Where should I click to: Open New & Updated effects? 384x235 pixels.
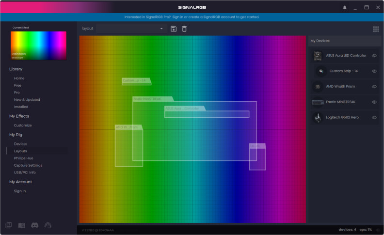(27, 100)
